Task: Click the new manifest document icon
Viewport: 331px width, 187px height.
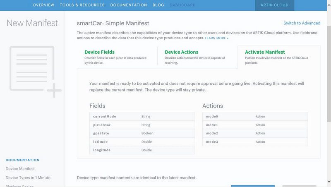Action: (x=35, y=71)
